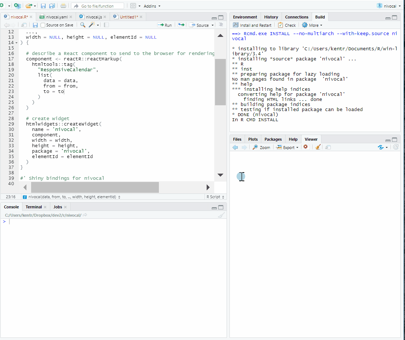Screen dimensions: 405x340
Task: Switch to the Jobs tab
Action: pyautogui.click(x=58, y=207)
